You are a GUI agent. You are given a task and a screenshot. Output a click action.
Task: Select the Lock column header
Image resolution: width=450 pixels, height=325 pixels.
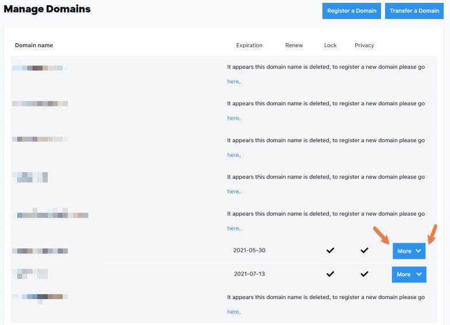(330, 45)
